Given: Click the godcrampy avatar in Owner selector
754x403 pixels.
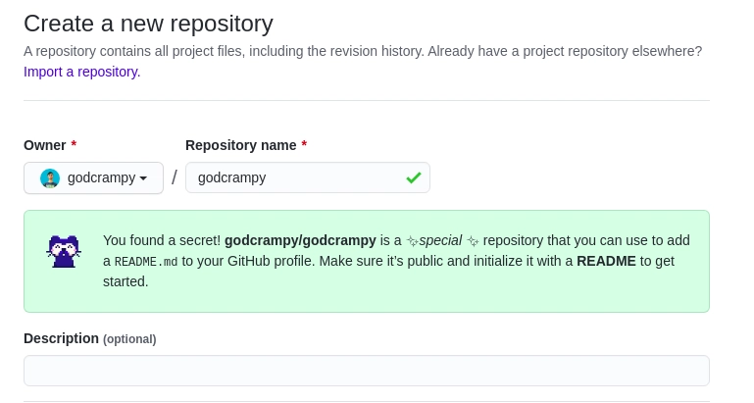Looking at the screenshot, I should [50, 178].
